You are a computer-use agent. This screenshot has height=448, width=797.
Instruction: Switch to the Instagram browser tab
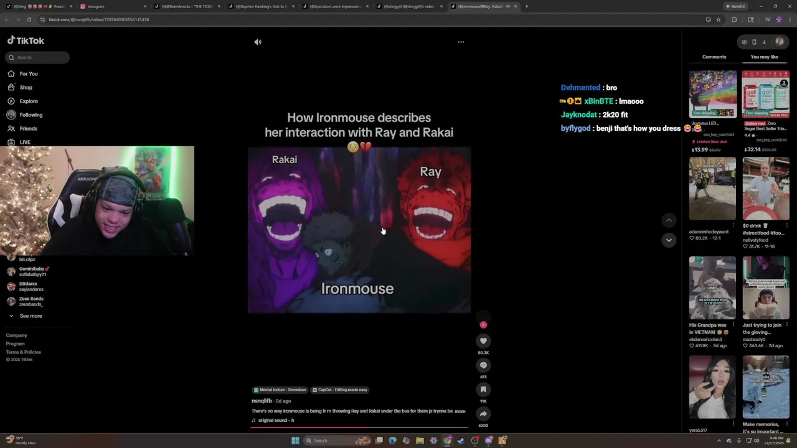(x=113, y=6)
